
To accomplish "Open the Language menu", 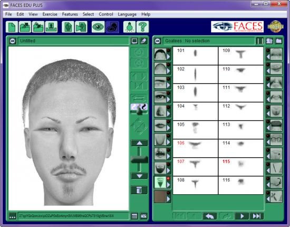I will [127, 14].
